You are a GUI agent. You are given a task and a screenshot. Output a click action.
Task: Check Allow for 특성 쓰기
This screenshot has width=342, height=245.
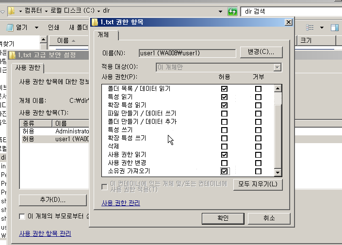point(224,130)
